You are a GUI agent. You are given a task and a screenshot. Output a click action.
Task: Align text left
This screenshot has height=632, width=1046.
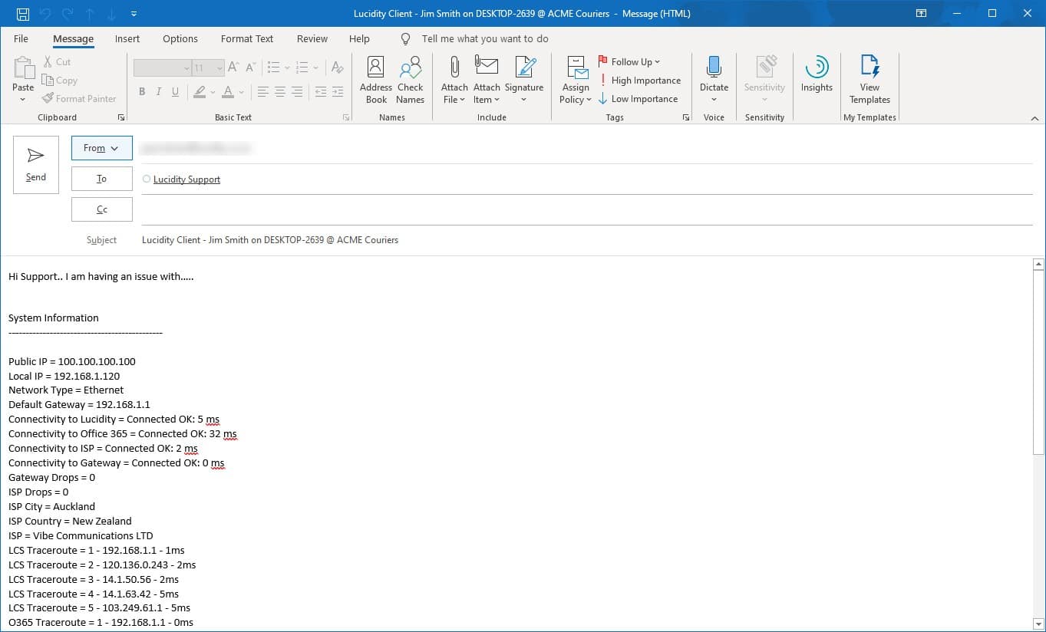tap(262, 92)
